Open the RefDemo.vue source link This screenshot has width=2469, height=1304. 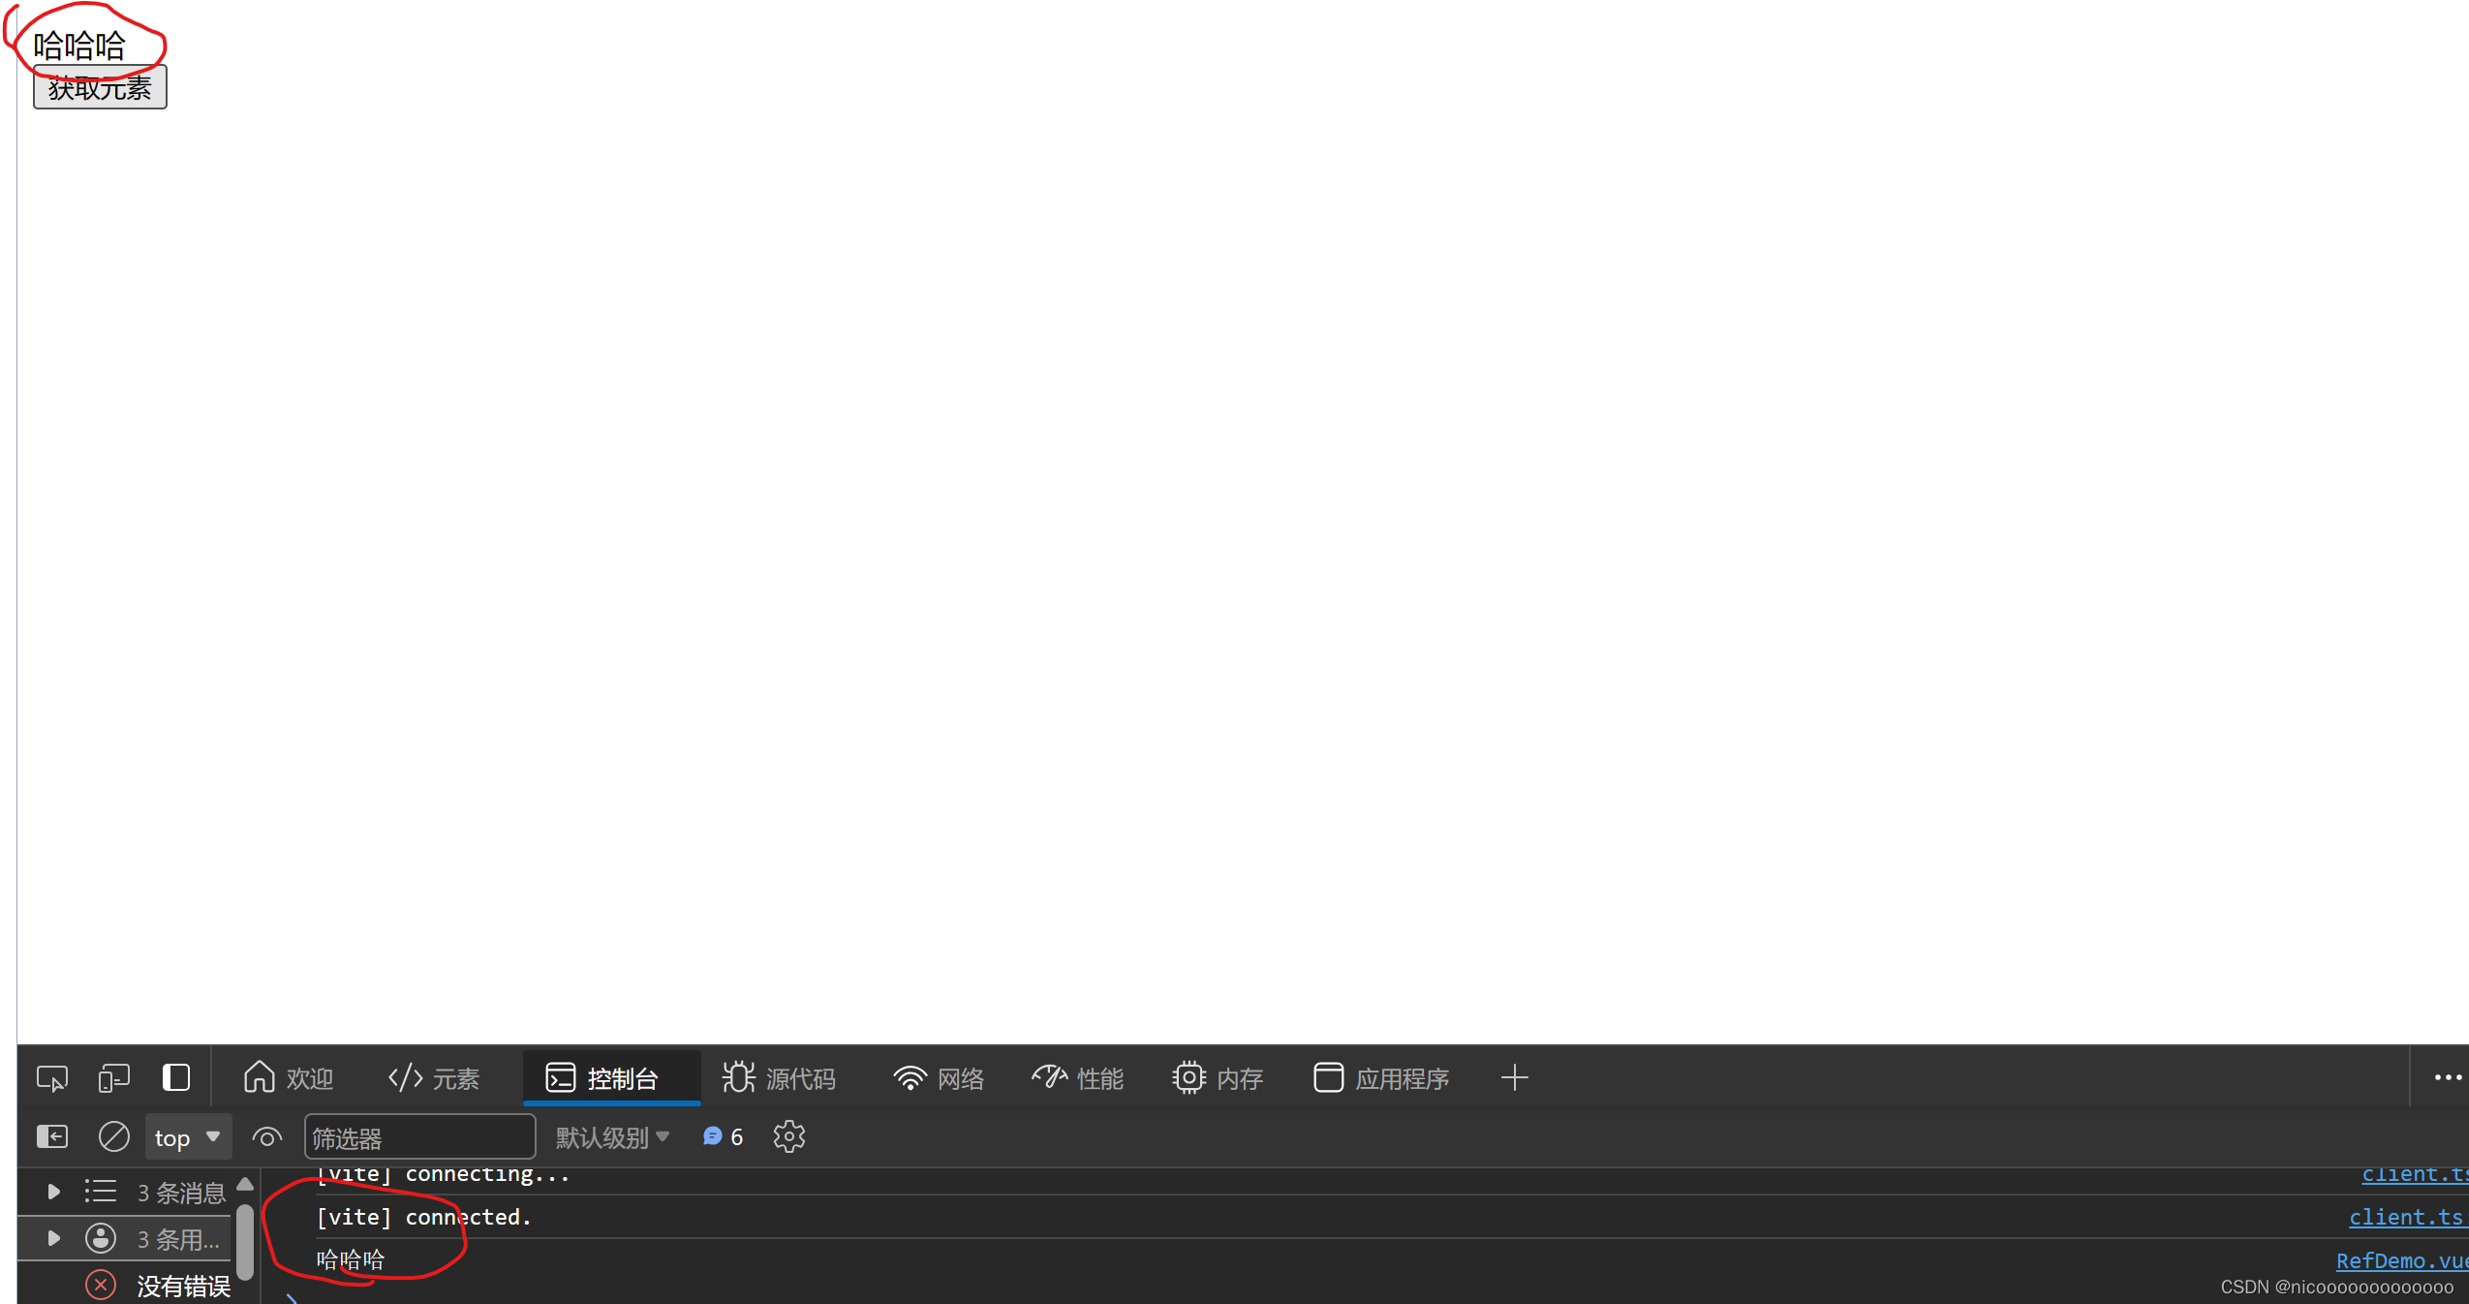2400,1260
